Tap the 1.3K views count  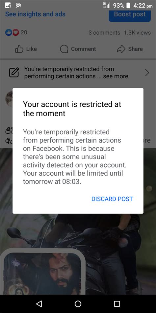137,33
